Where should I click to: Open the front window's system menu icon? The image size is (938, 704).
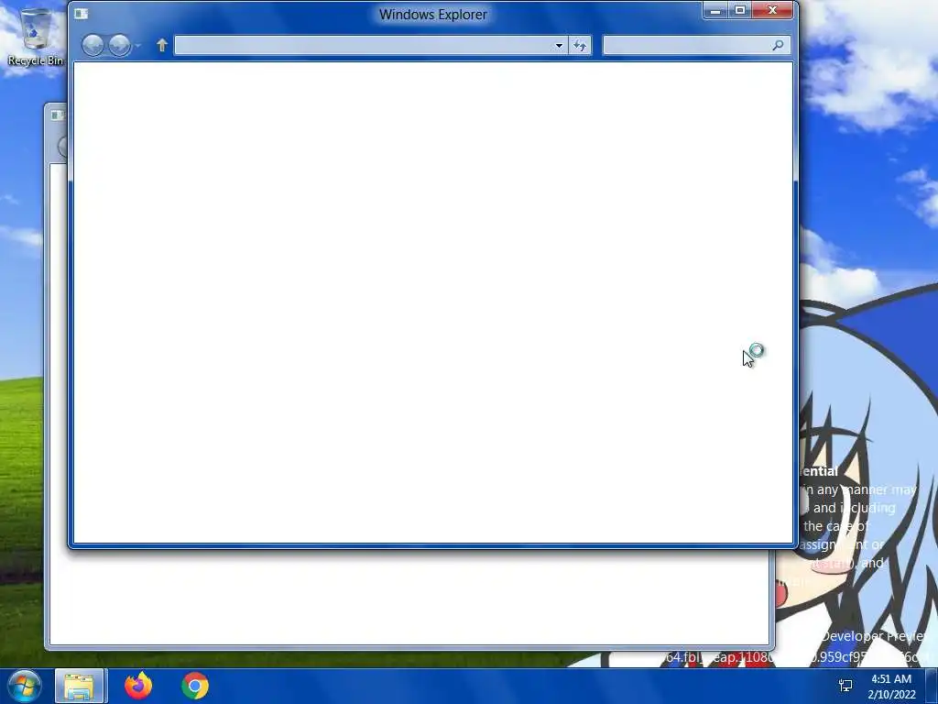pyautogui.click(x=82, y=13)
